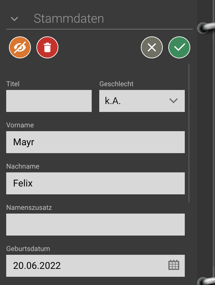Open the Geburtsdatum calendar picker icon
The image size is (215, 285).
point(173,265)
